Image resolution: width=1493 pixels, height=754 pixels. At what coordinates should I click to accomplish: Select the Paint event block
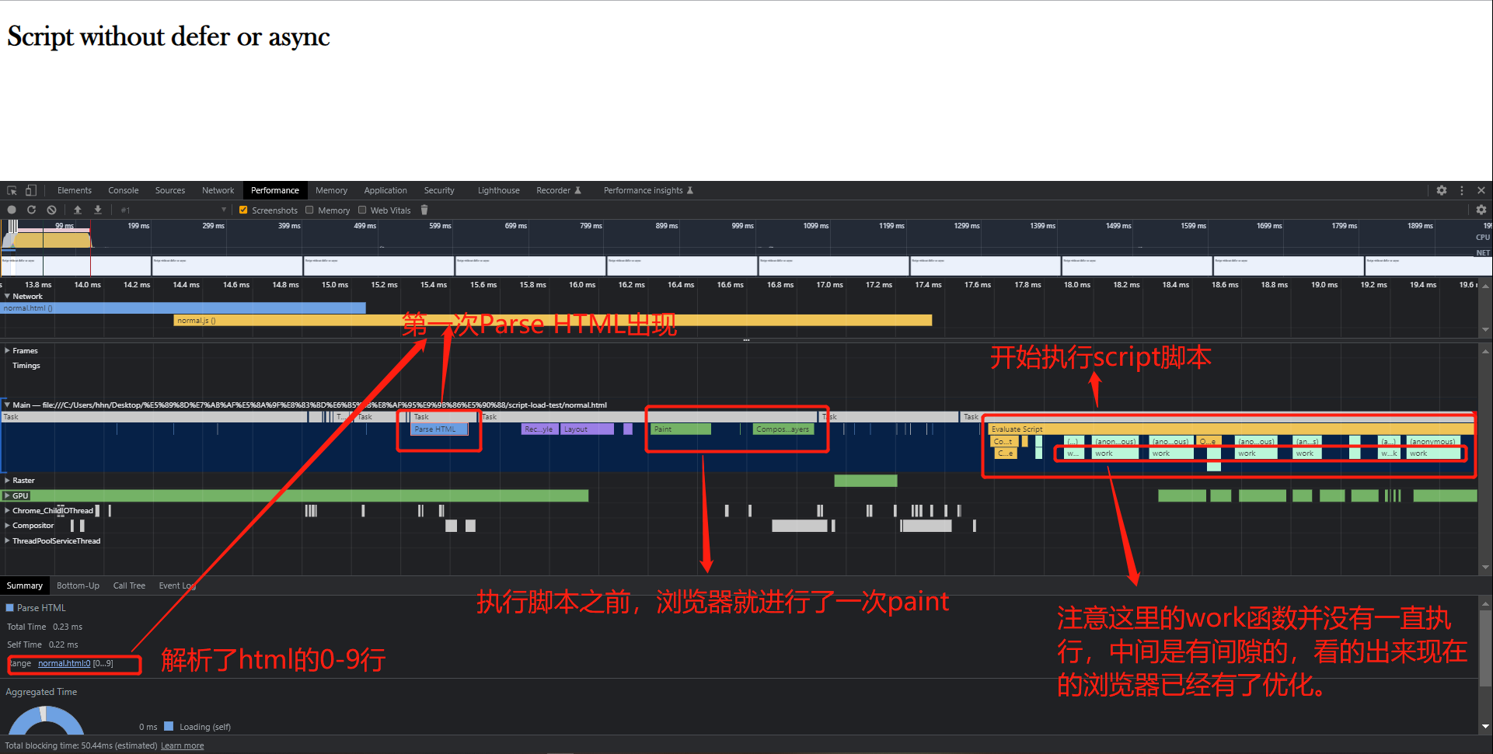coord(681,429)
